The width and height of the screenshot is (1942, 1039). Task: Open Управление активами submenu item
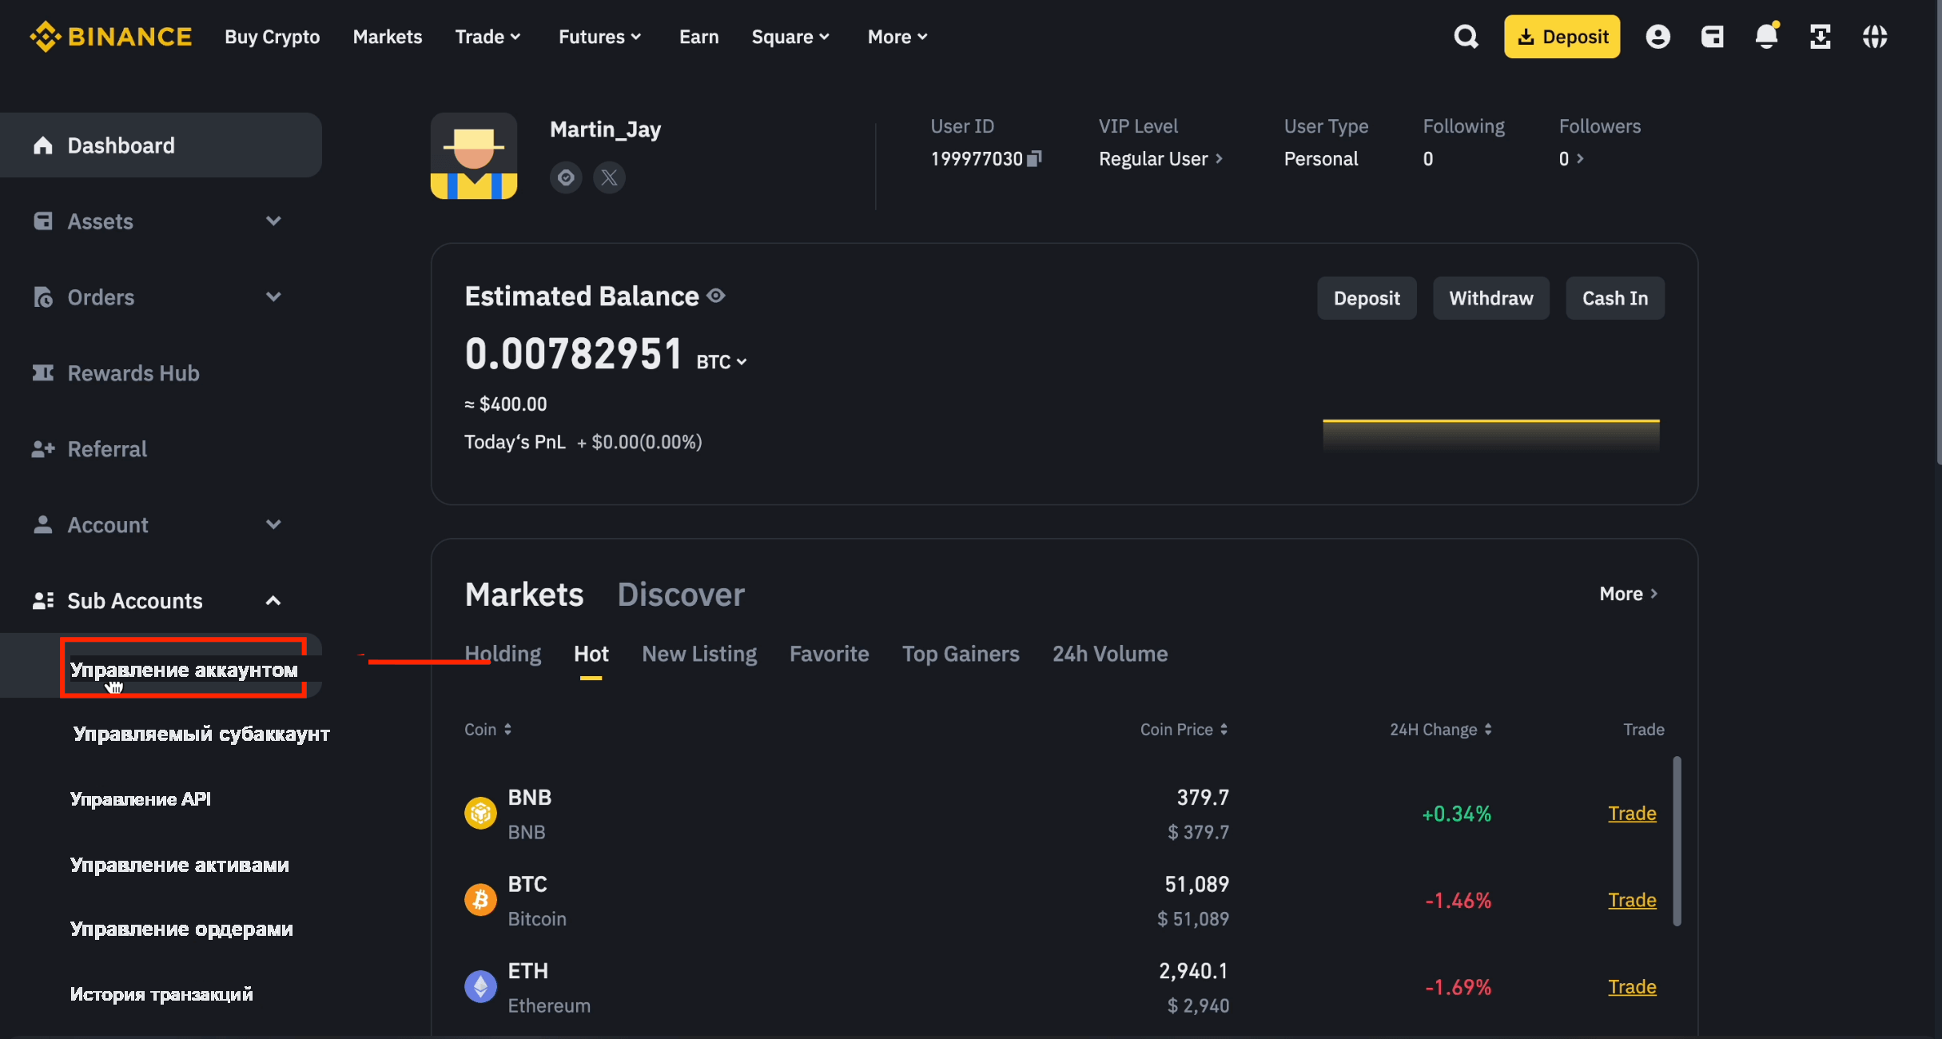click(180, 865)
